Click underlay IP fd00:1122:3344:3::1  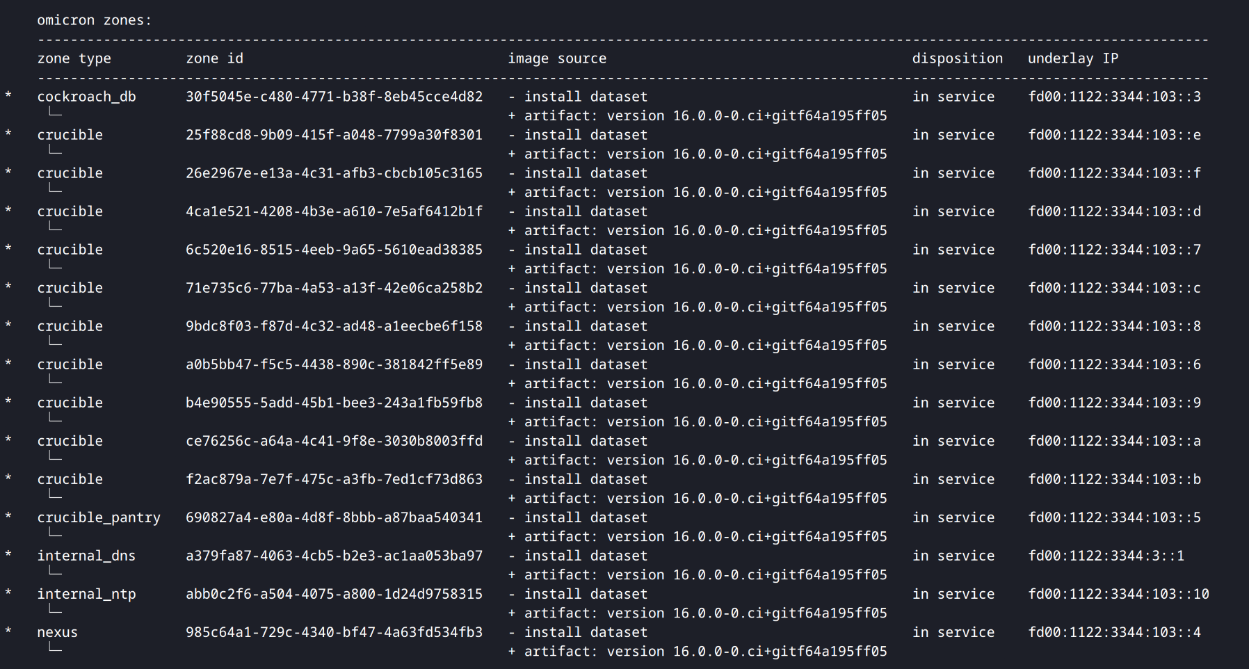(x=1106, y=556)
